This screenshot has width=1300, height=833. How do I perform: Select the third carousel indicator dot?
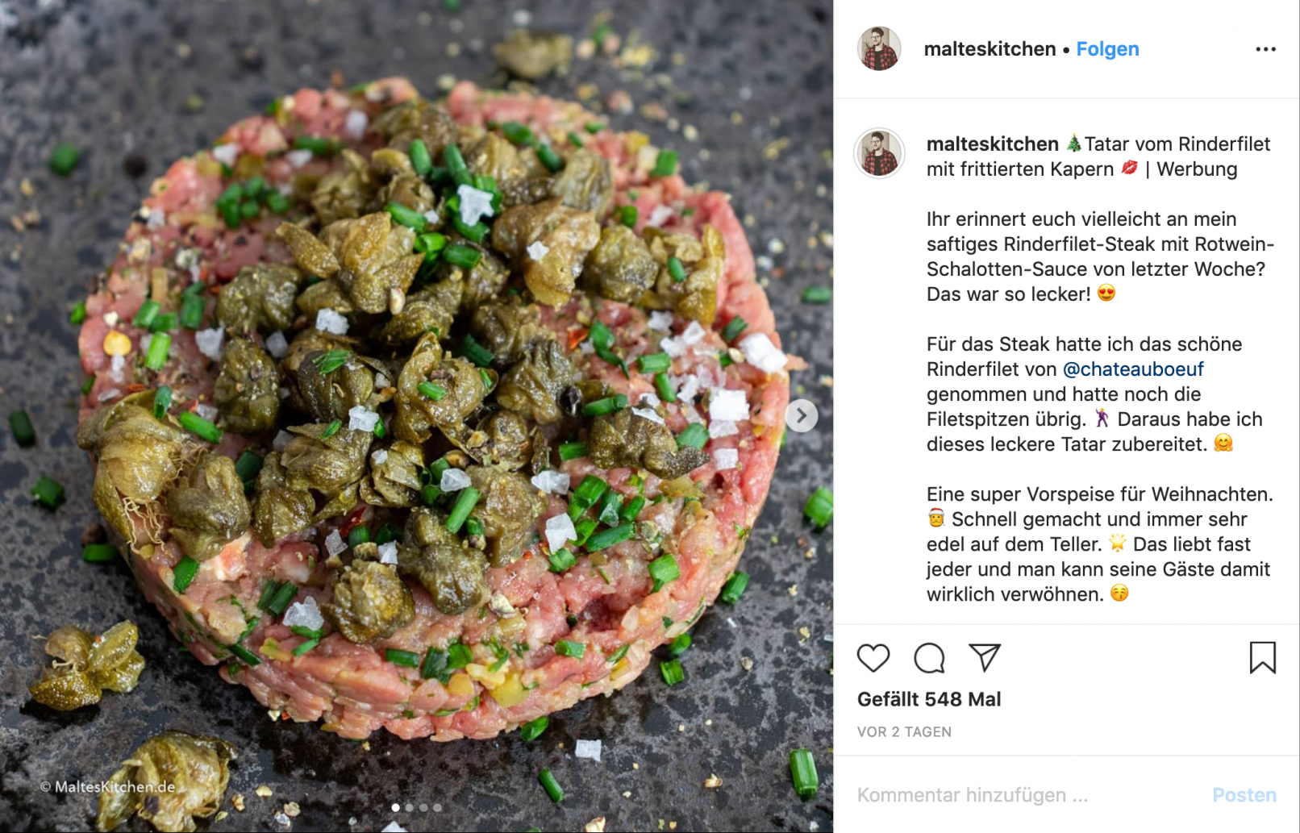[x=423, y=807]
